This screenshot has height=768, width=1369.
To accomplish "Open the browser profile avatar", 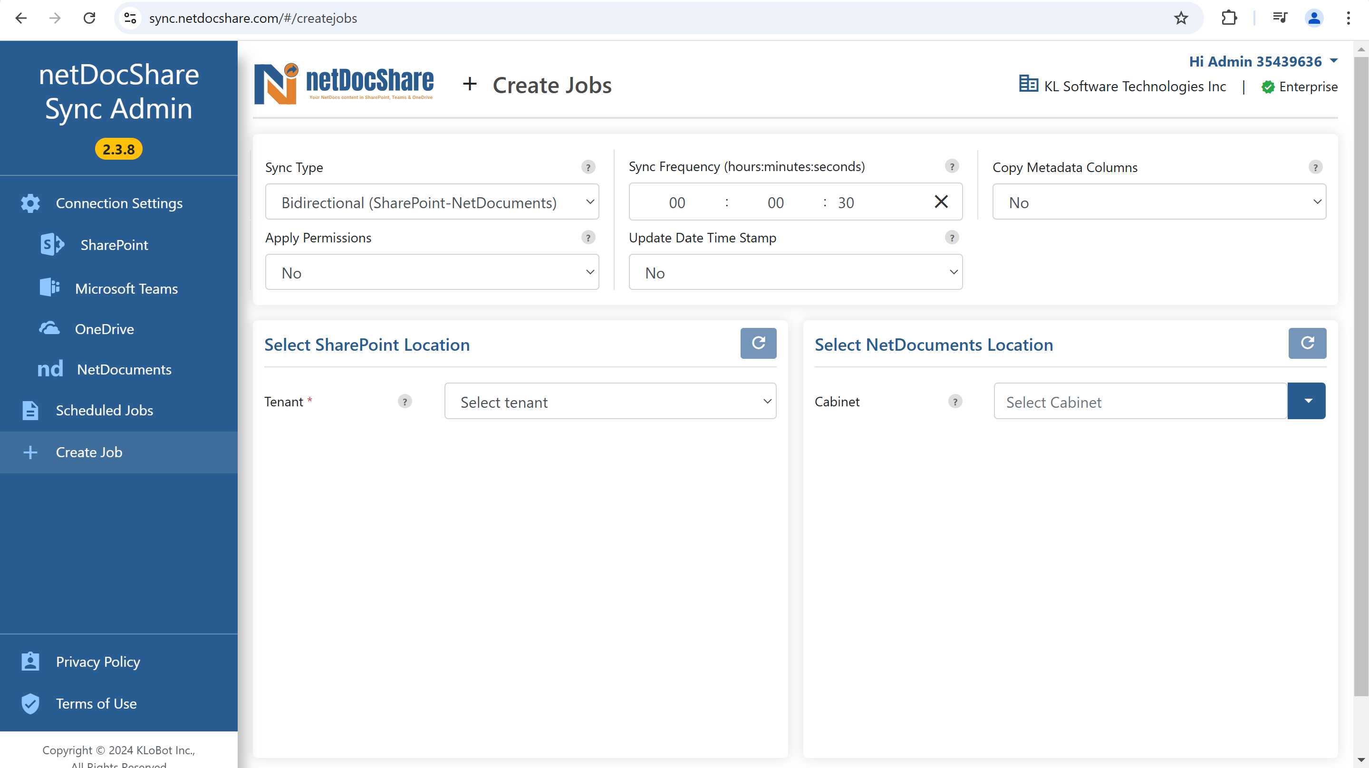I will pos(1314,18).
